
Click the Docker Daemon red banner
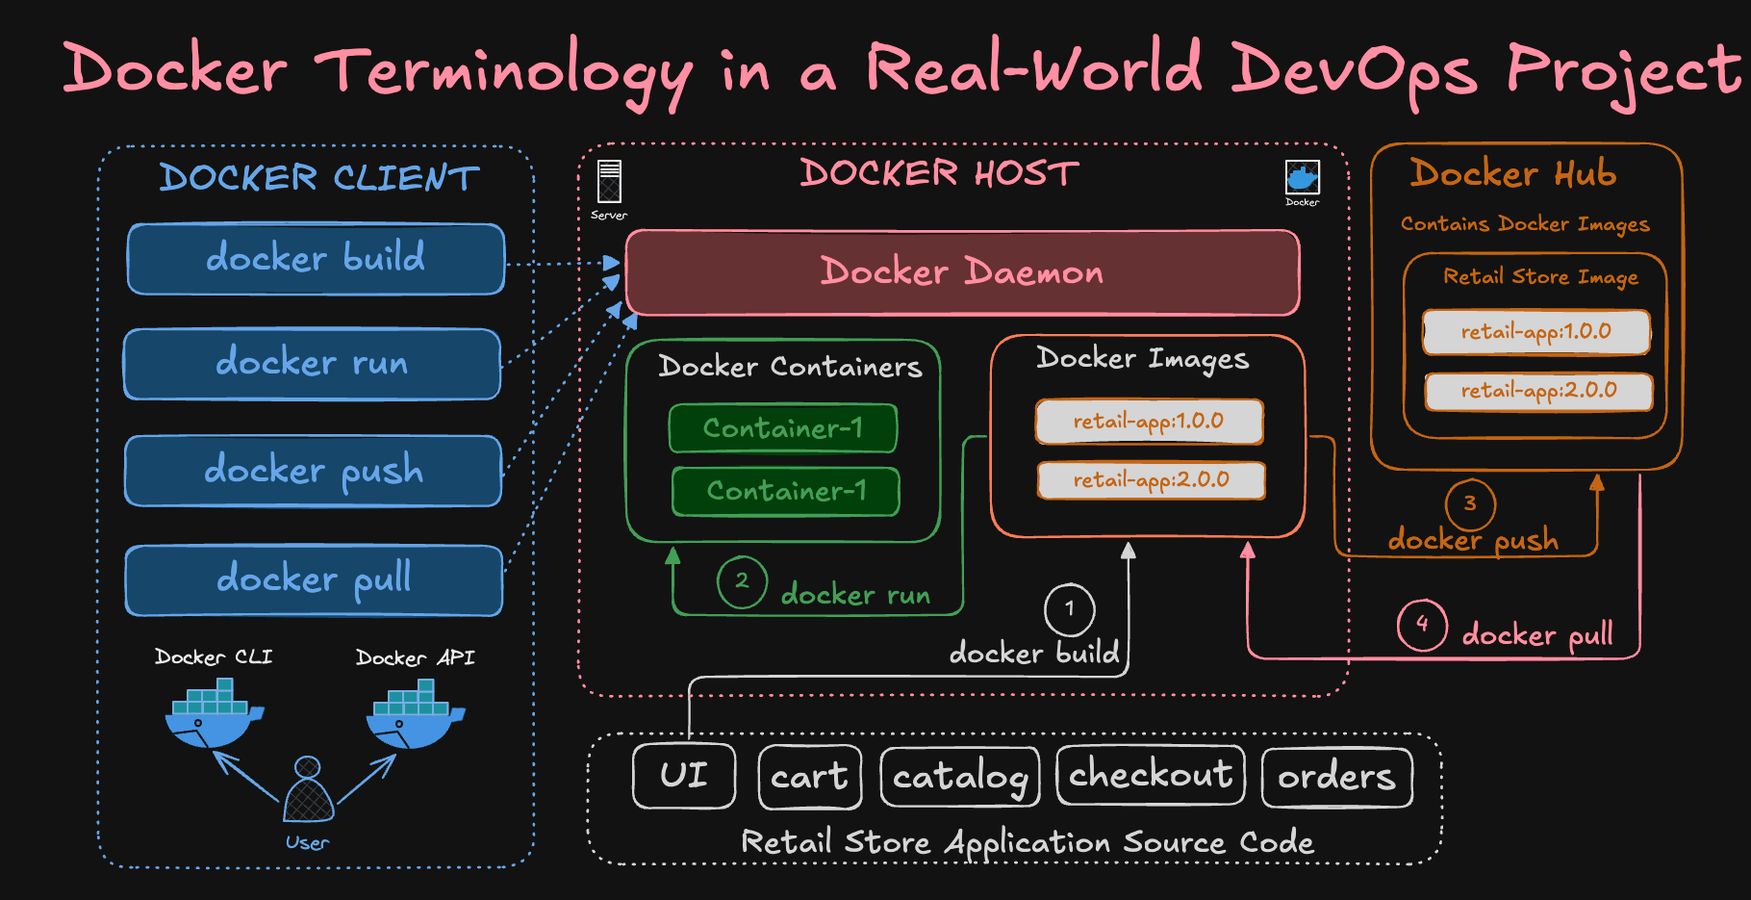(x=961, y=272)
